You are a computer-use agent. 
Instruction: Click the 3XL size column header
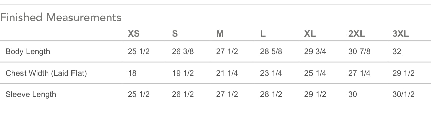click(x=401, y=34)
